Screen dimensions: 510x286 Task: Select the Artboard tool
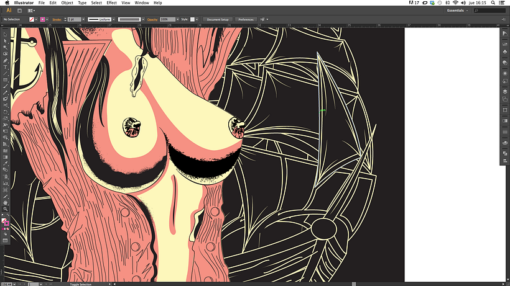click(5, 190)
